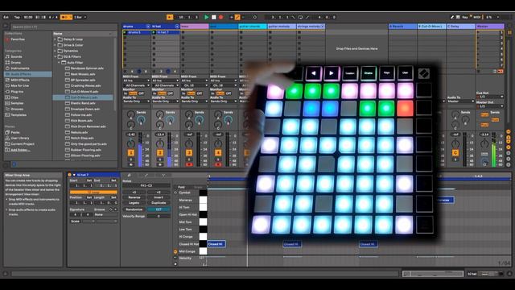Click Add Folder in Places

pyautogui.click(x=20, y=150)
